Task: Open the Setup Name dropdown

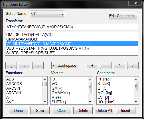Action: (47, 14)
